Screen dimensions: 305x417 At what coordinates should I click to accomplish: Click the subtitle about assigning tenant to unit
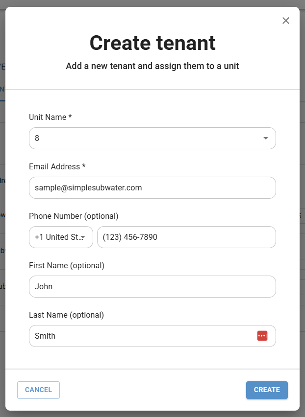152,66
